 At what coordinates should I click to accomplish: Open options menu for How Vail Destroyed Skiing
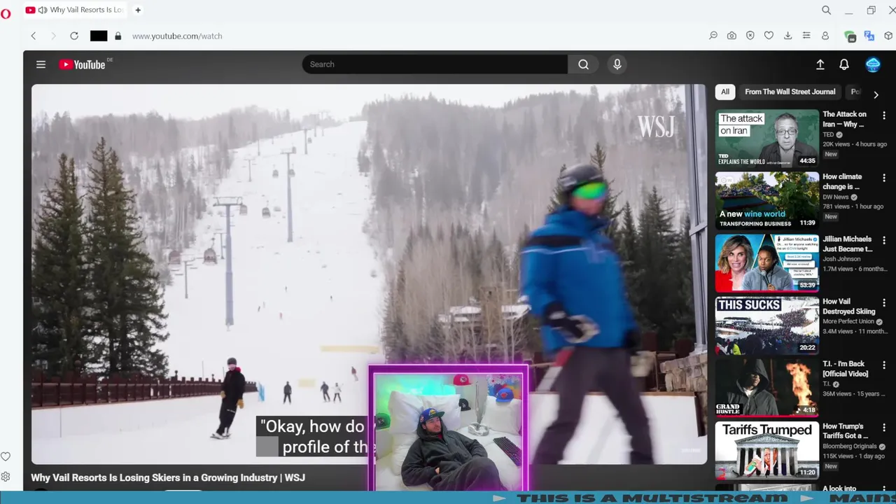pos(884,302)
